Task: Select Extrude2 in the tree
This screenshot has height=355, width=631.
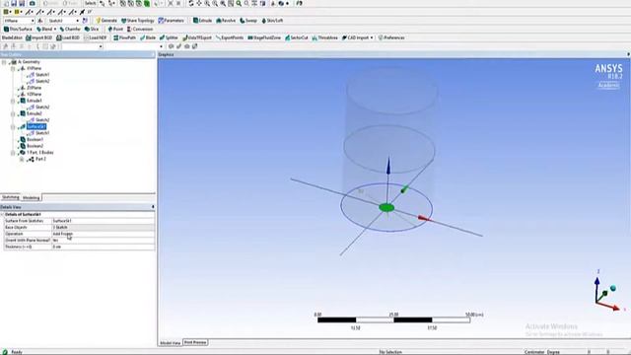Action: [35, 113]
